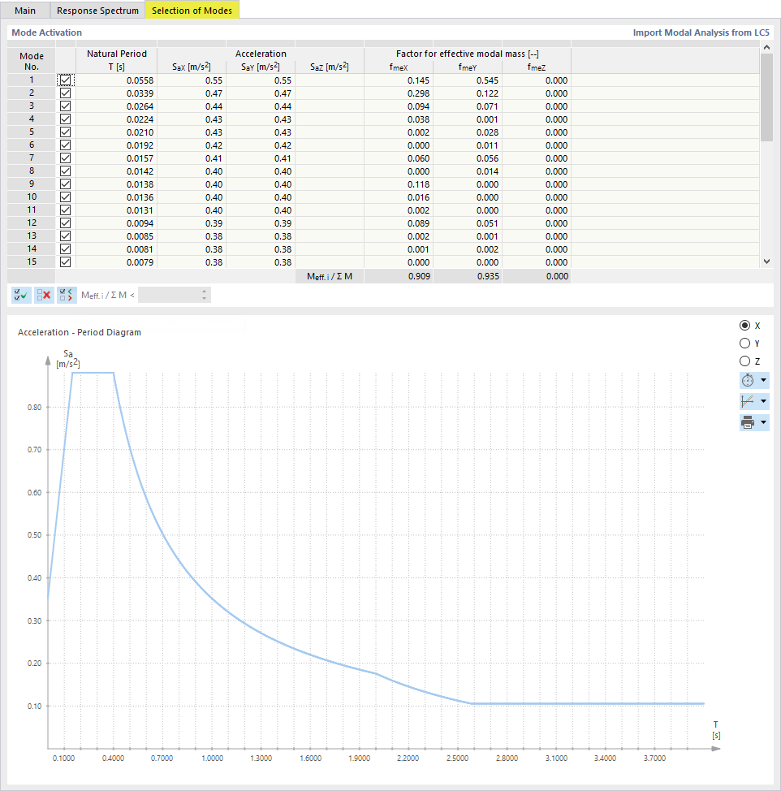The width and height of the screenshot is (781, 791).
Task: Toggle the checkbox for Mode 7
Action: (x=65, y=158)
